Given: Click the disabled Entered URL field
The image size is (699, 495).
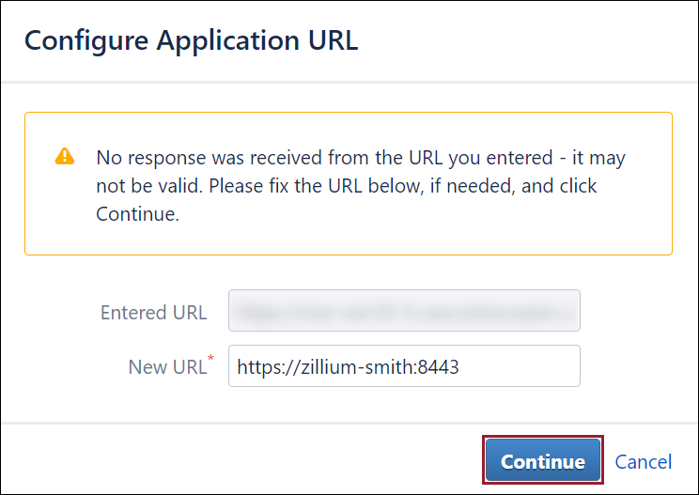Looking at the screenshot, I should coord(404,312).
